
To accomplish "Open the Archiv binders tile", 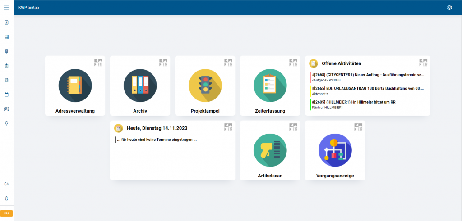I will point(140,86).
